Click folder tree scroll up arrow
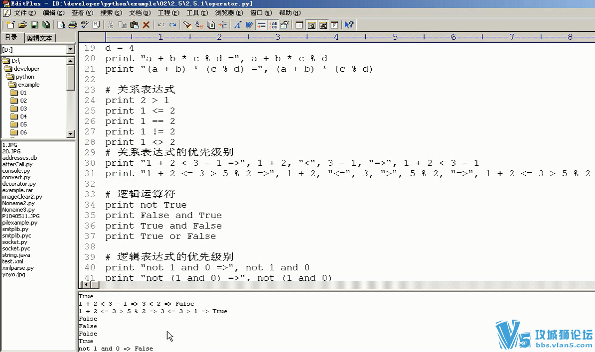595x352 pixels. pos(71,61)
